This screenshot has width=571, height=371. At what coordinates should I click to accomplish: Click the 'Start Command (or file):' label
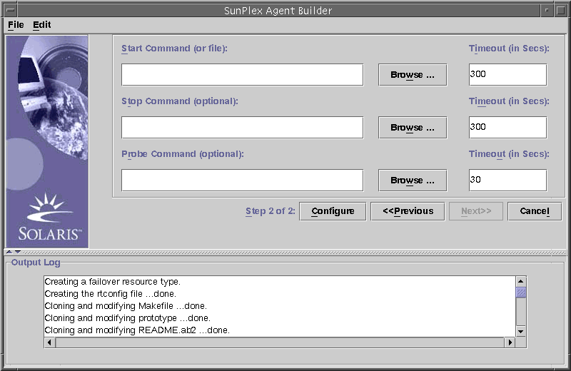174,49
